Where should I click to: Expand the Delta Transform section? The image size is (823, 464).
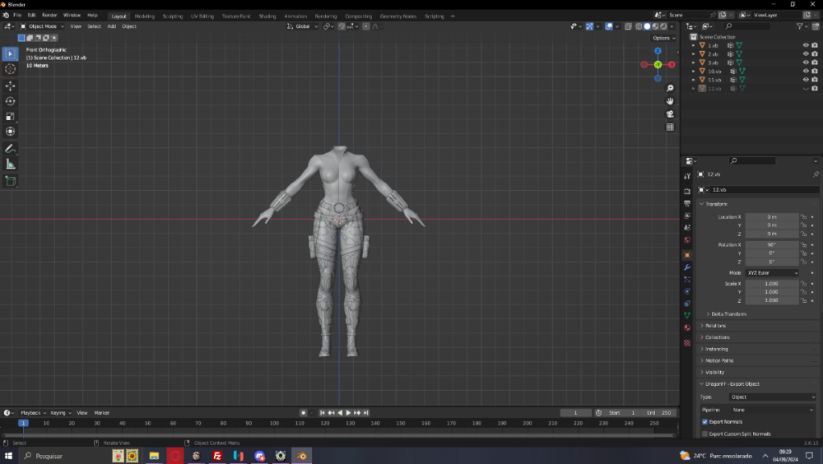pos(728,313)
